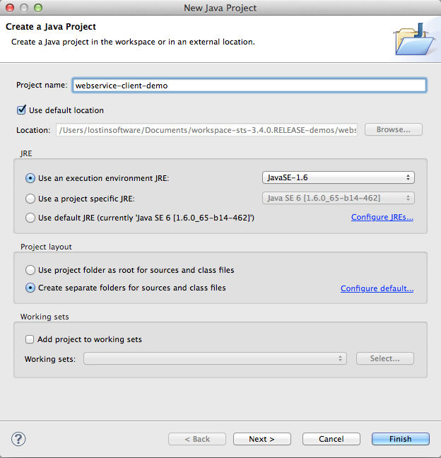441x458 pixels.
Task: Click the yellow minimize window button
Action: pos(24,8)
